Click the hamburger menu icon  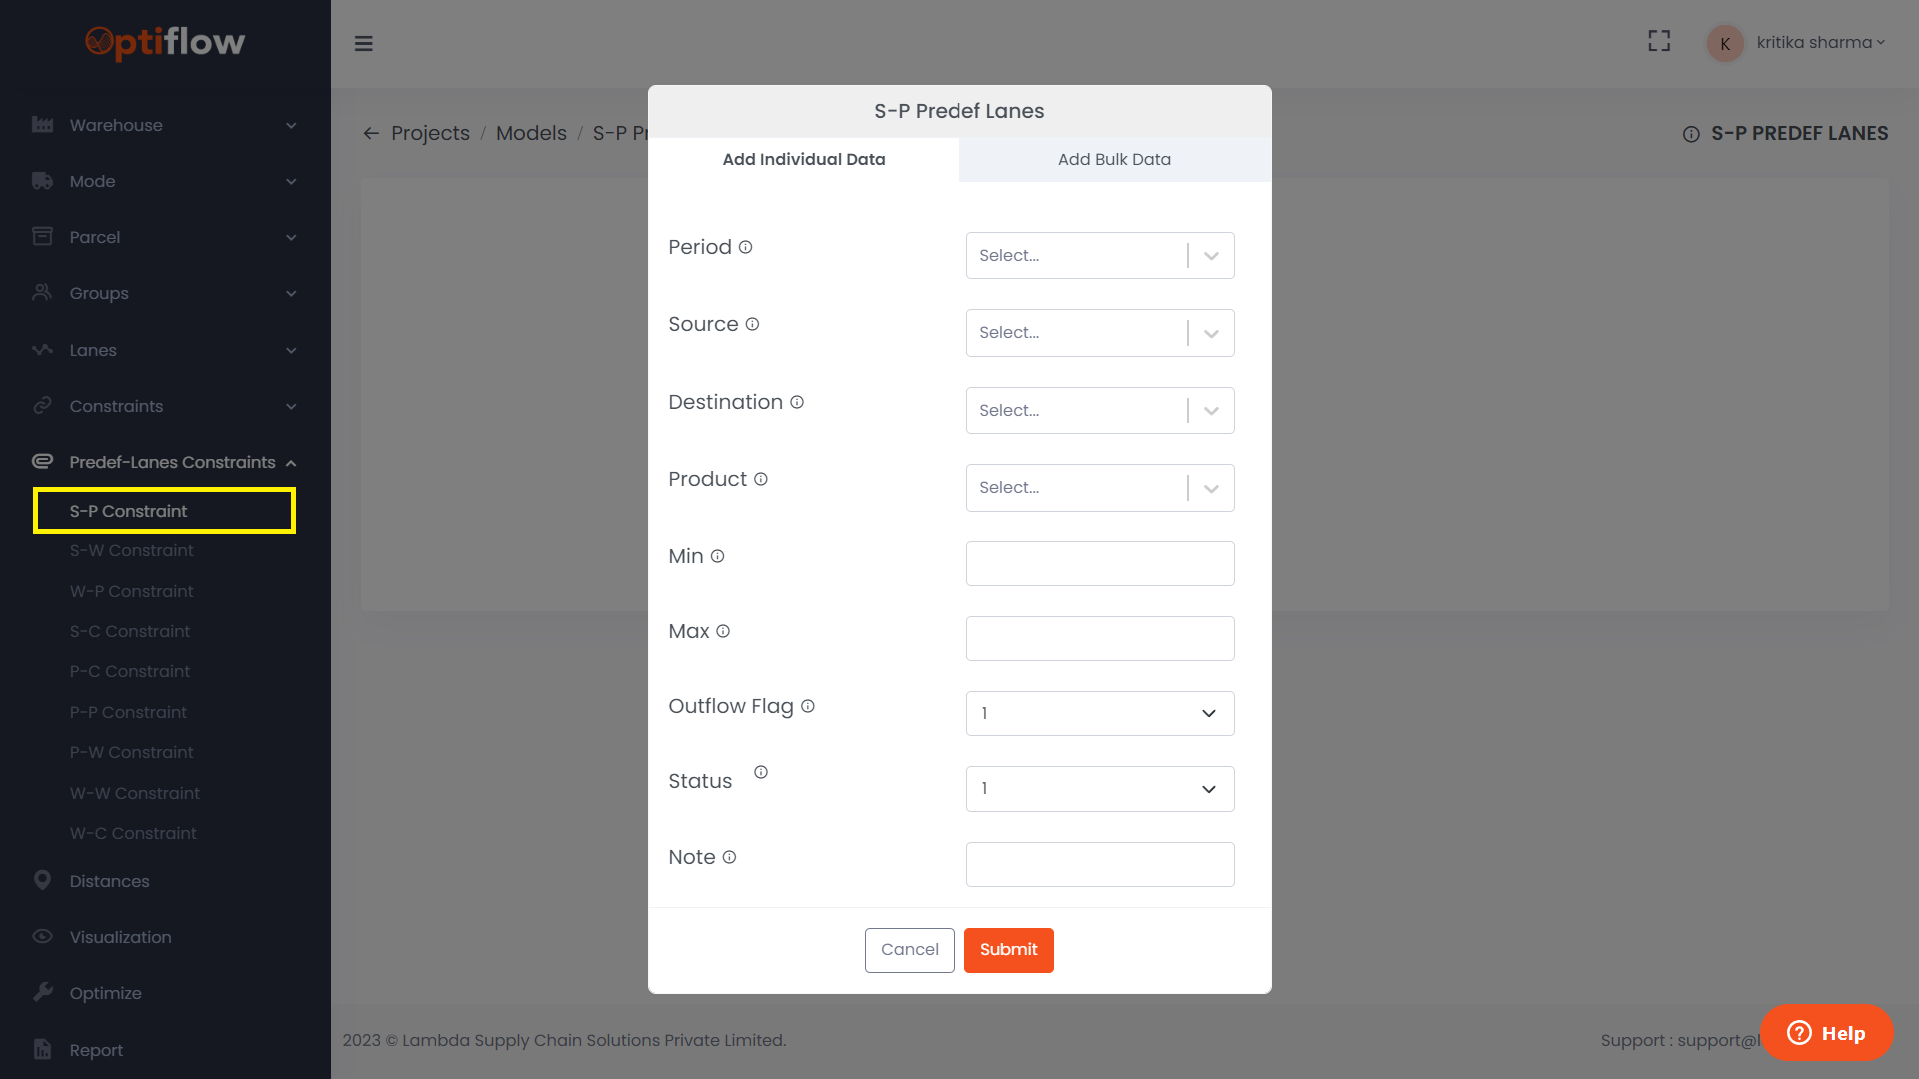click(x=363, y=43)
